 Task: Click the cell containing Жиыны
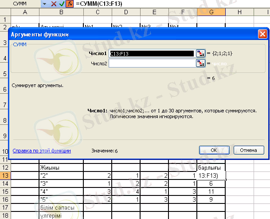pos(61,168)
